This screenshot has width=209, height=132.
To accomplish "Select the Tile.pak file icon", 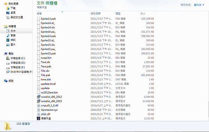I will [39, 75].
